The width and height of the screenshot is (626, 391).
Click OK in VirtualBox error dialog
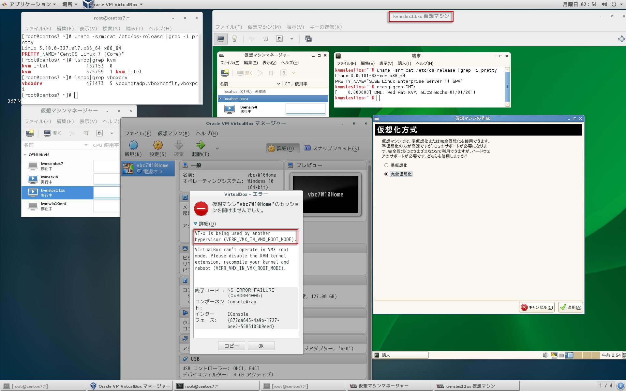[x=261, y=346]
